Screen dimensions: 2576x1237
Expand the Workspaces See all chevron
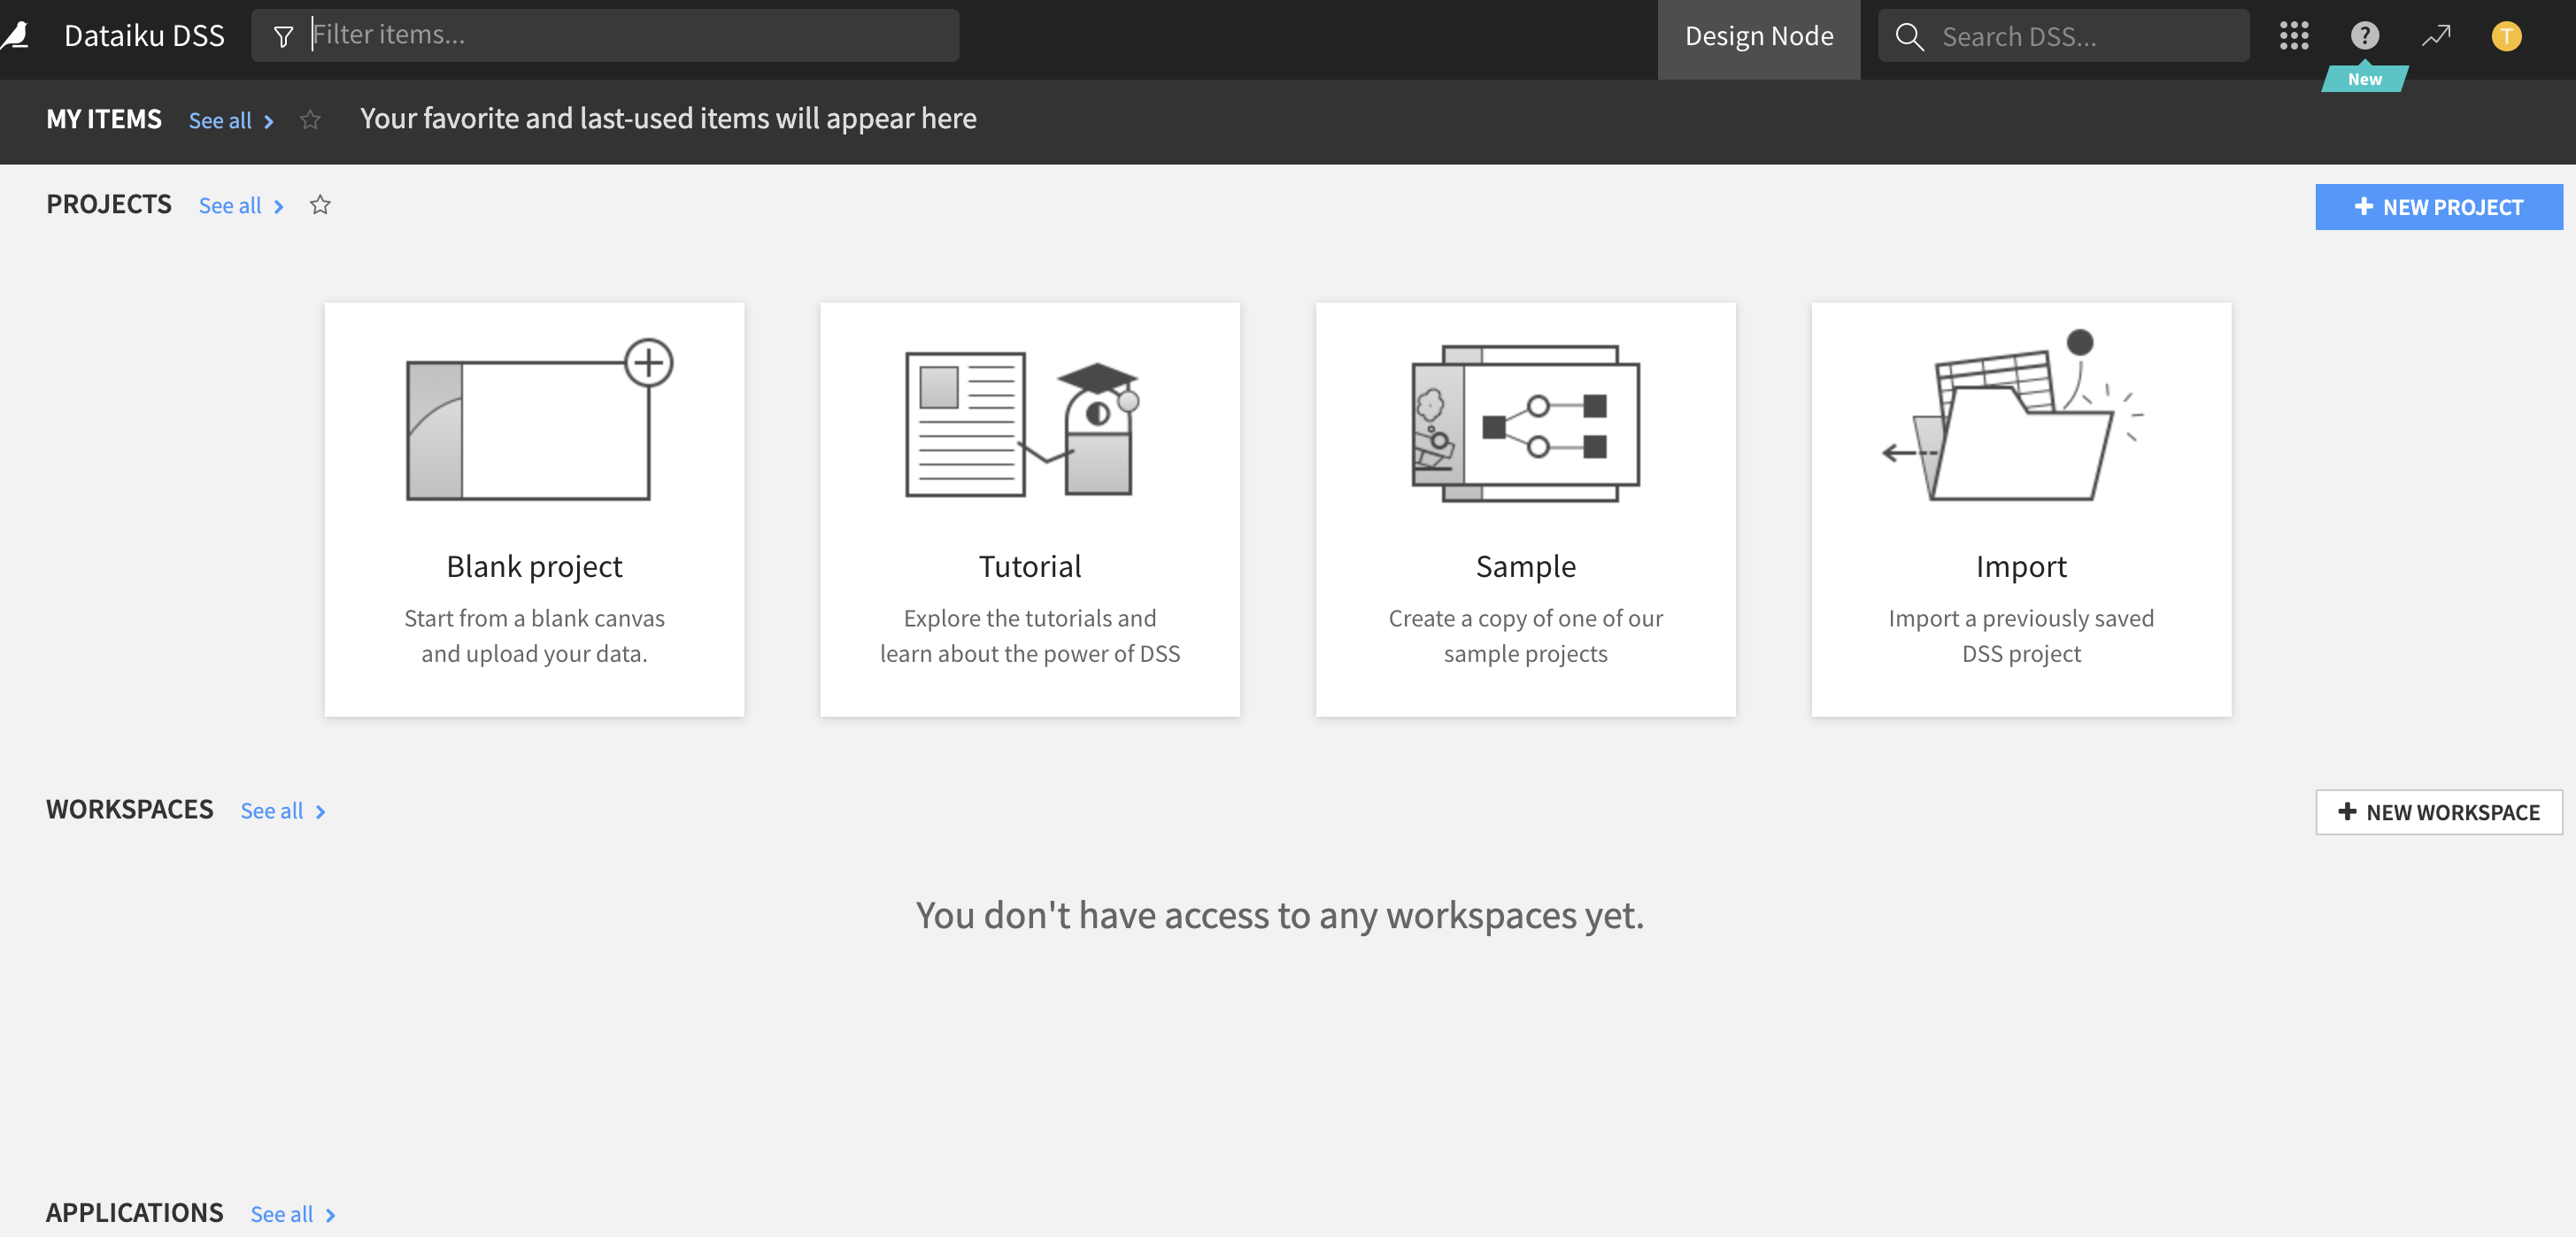coord(320,811)
